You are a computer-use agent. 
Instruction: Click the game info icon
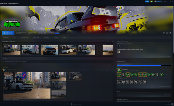click(167, 33)
